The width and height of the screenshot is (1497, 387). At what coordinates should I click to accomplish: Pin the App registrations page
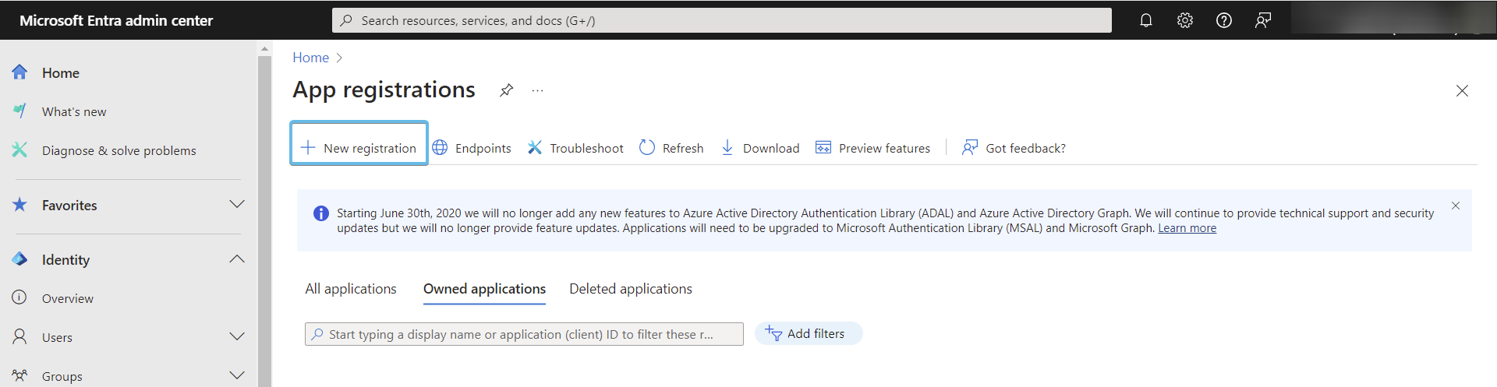[506, 90]
